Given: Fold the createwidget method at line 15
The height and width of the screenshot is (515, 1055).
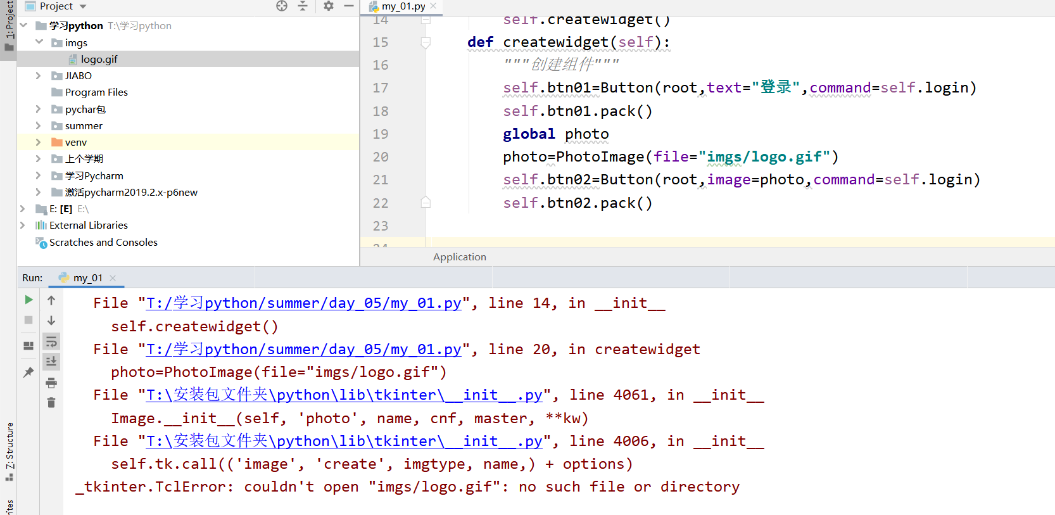Looking at the screenshot, I should (426, 42).
